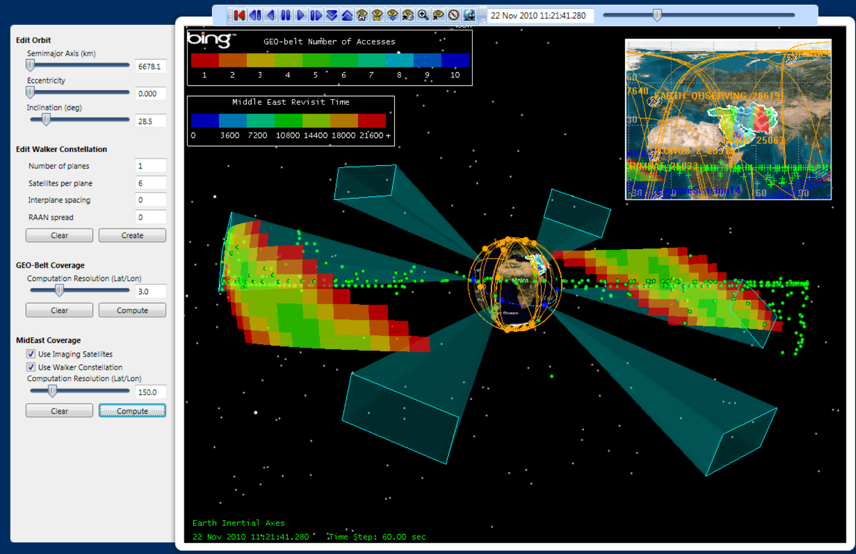Click the Satellites per plane field
Image resolution: width=856 pixels, height=554 pixels.
click(150, 183)
